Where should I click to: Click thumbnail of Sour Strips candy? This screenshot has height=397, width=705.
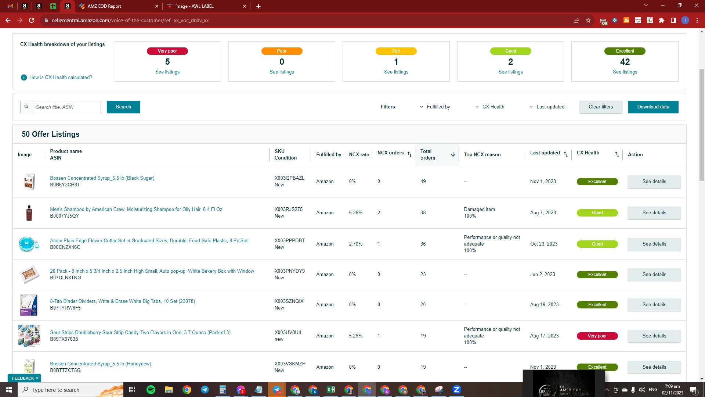click(x=29, y=336)
